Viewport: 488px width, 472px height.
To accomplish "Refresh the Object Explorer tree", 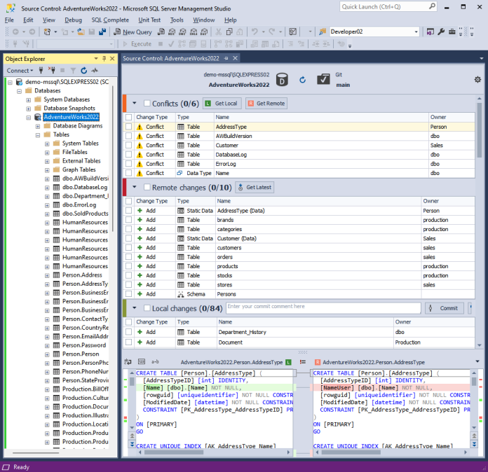I will (x=83, y=71).
